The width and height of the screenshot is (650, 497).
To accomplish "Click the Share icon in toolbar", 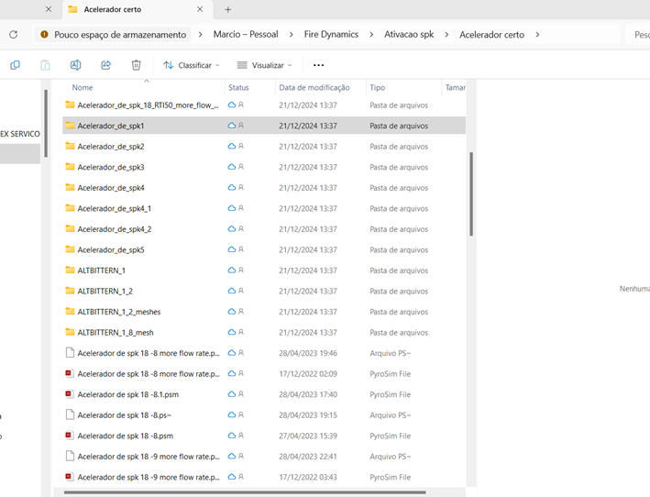I will [105, 65].
